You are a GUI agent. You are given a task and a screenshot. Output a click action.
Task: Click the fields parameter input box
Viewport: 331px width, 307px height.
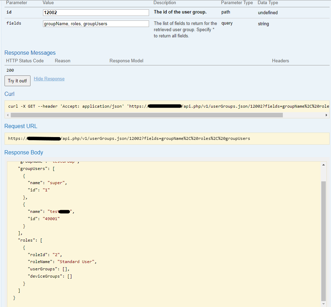pyautogui.click(x=96, y=24)
